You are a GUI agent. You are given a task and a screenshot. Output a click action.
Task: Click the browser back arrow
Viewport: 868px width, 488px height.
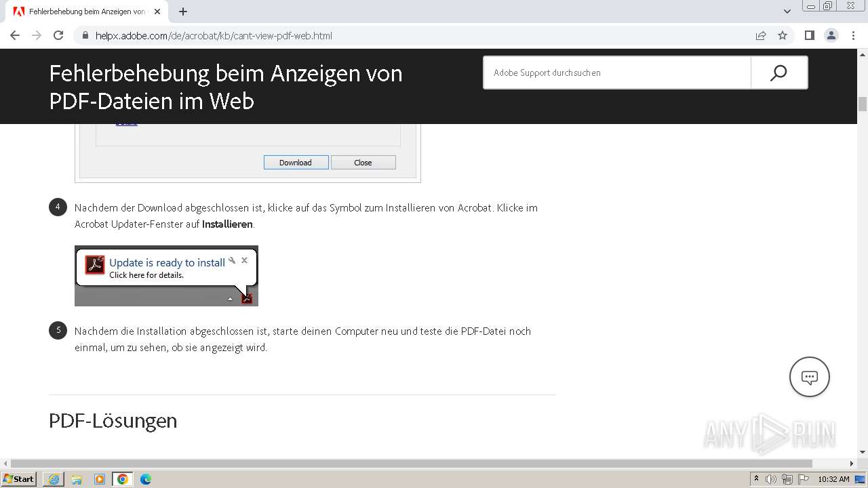(x=15, y=35)
